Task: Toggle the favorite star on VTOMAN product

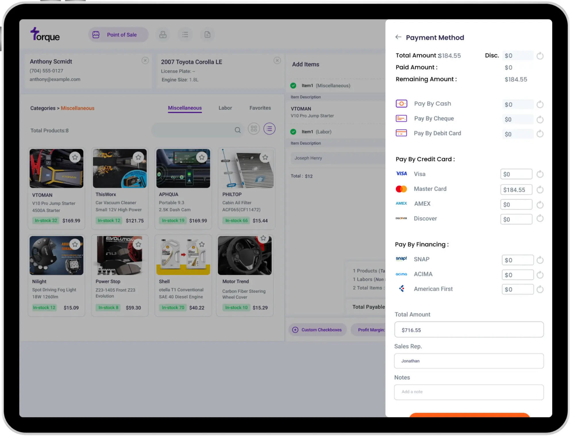Action: [x=75, y=157]
